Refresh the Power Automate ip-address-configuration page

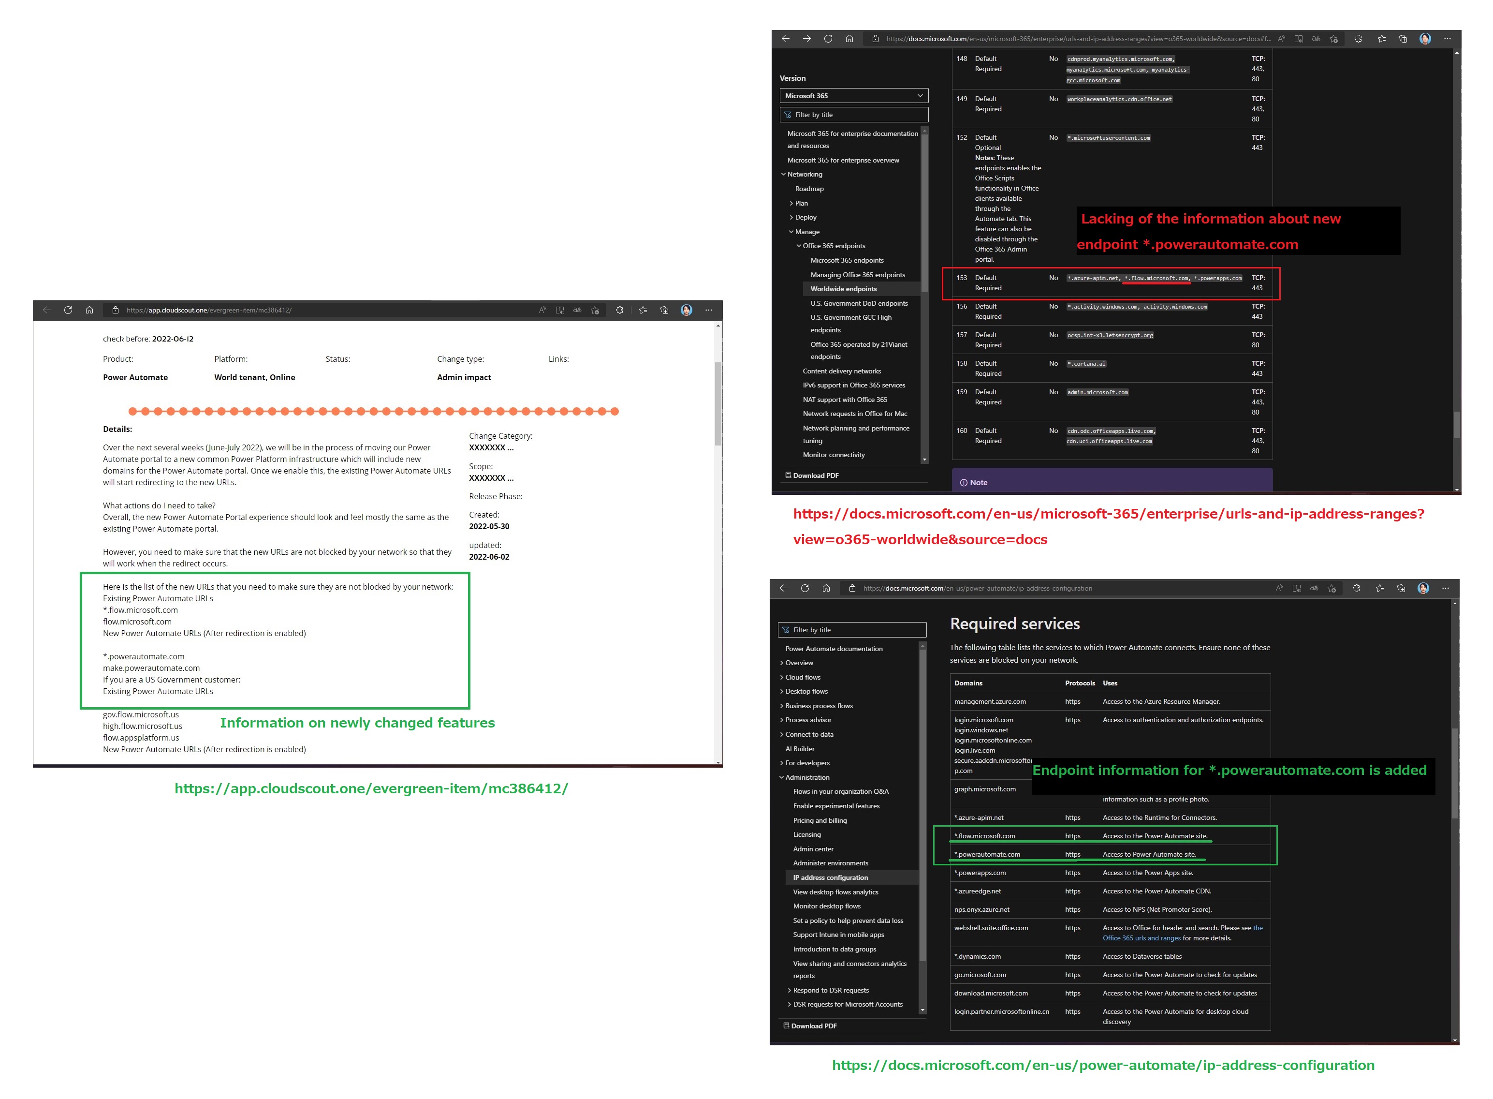tap(805, 588)
